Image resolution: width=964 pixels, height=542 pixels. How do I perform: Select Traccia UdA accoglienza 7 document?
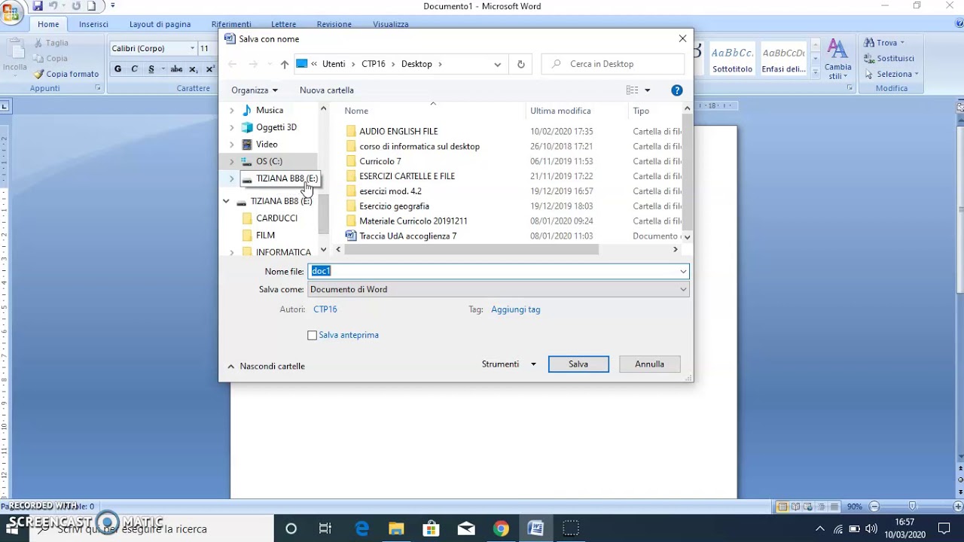pyautogui.click(x=408, y=236)
